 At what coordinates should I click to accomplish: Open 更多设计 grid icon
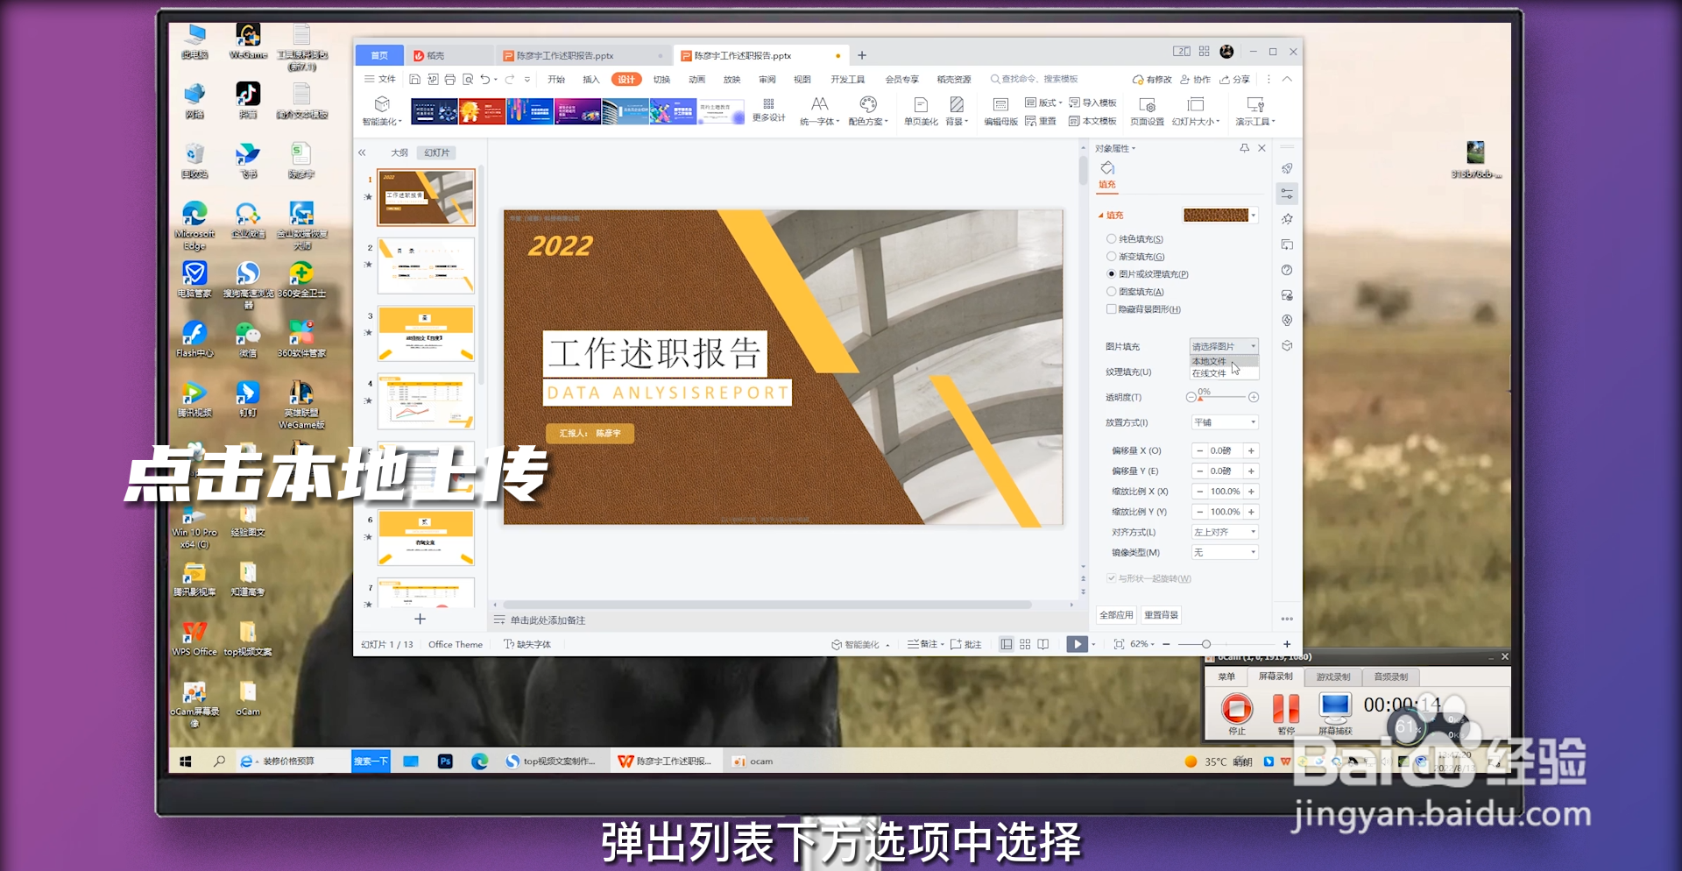[768, 103]
